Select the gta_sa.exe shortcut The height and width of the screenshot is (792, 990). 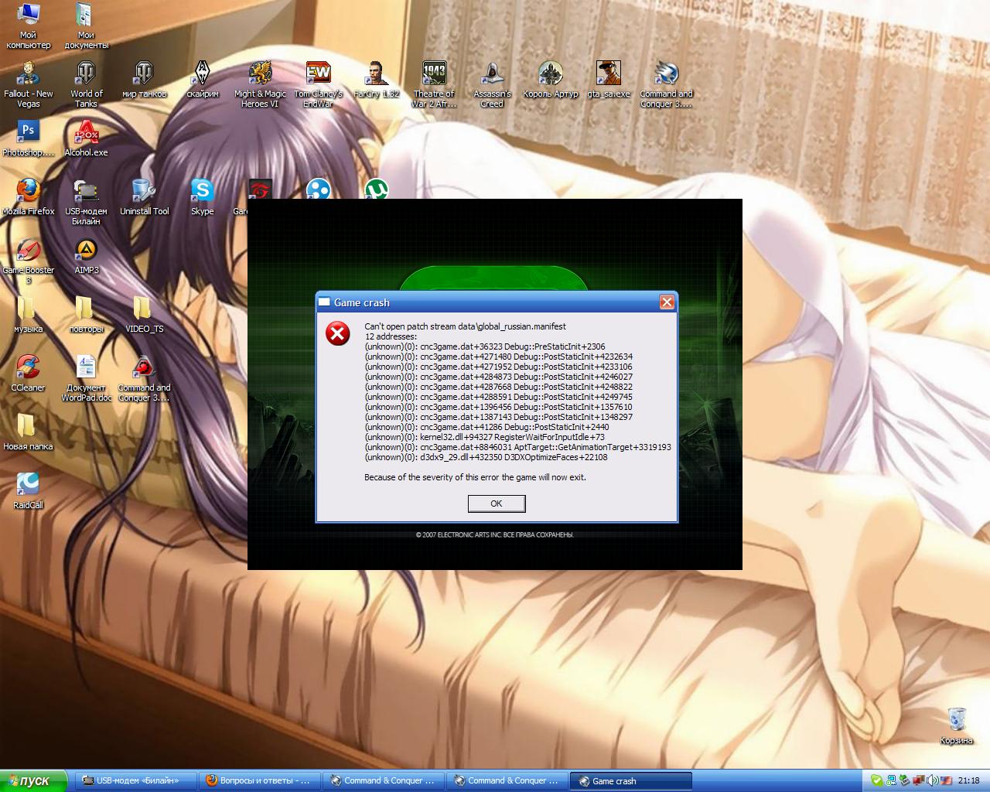coord(609,80)
